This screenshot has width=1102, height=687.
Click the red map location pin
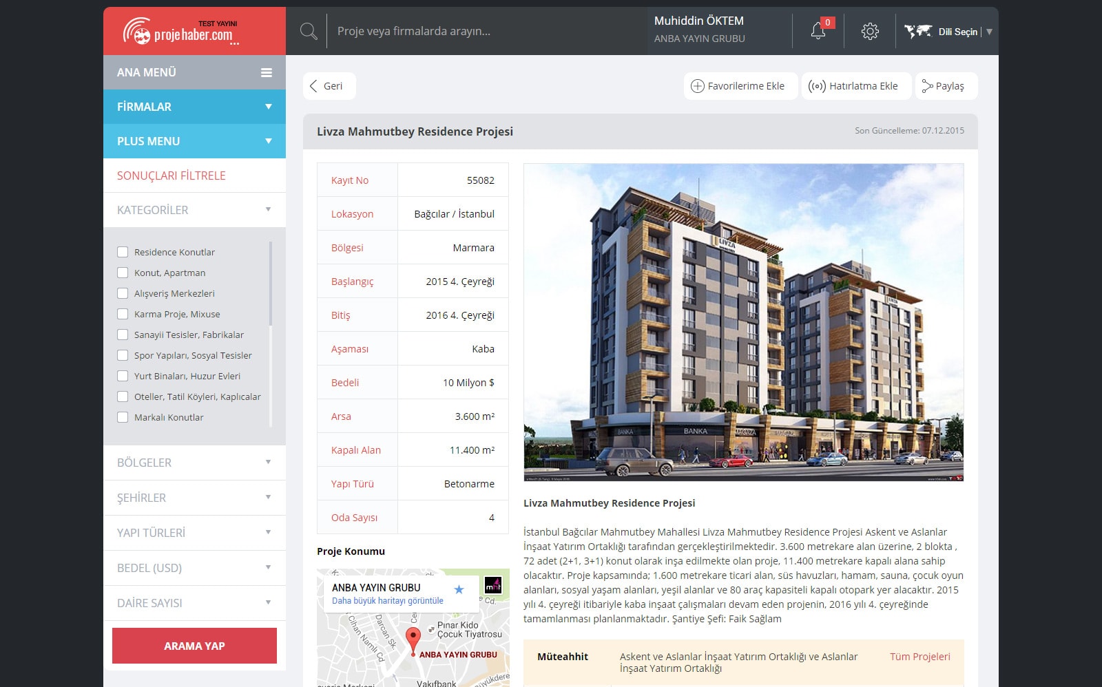[x=413, y=639]
